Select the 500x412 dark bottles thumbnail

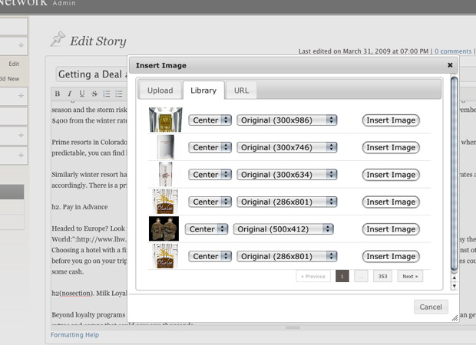coord(164,228)
